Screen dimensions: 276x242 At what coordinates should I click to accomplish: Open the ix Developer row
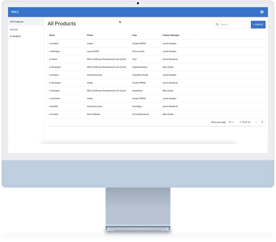(x=156, y=67)
